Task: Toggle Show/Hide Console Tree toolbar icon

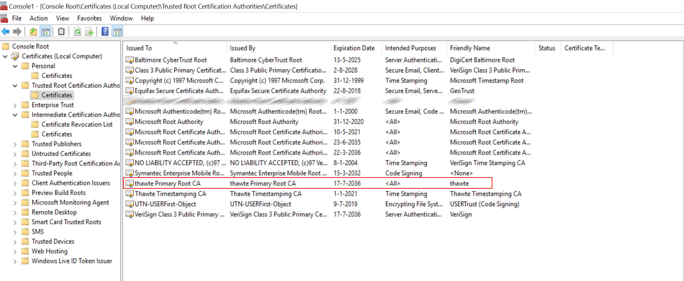Action: point(46,32)
